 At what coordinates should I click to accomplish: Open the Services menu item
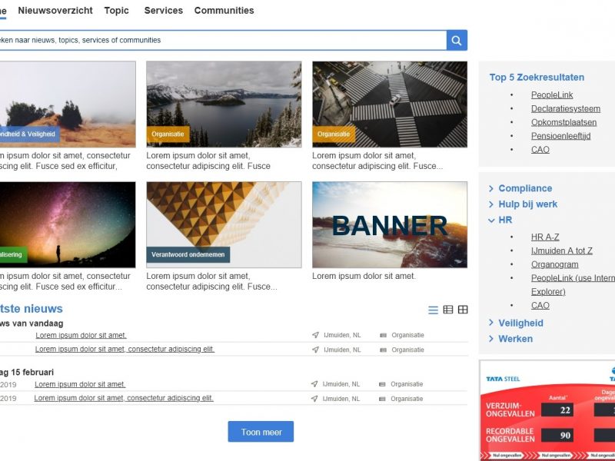point(164,11)
